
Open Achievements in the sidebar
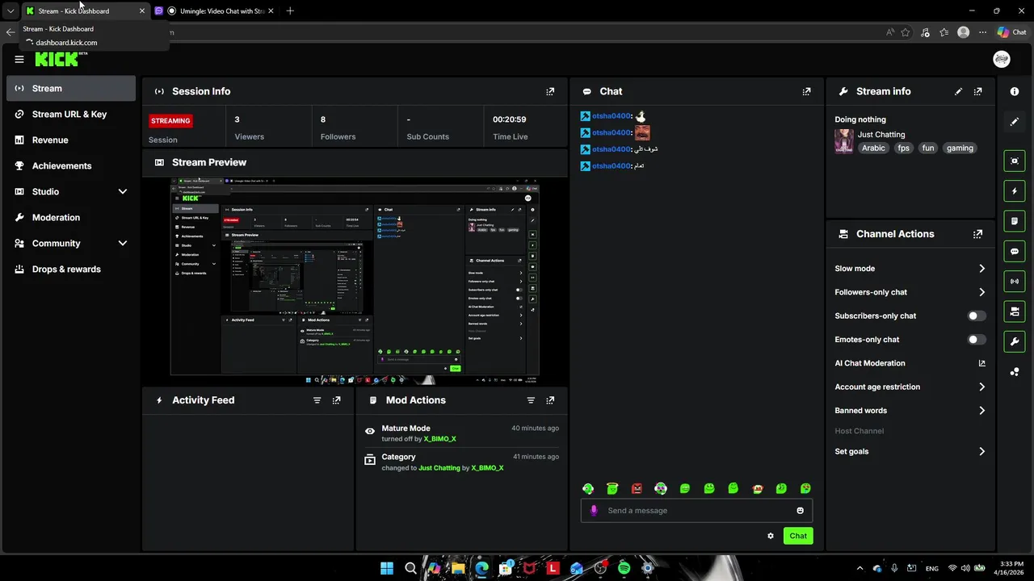click(x=71, y=166)
